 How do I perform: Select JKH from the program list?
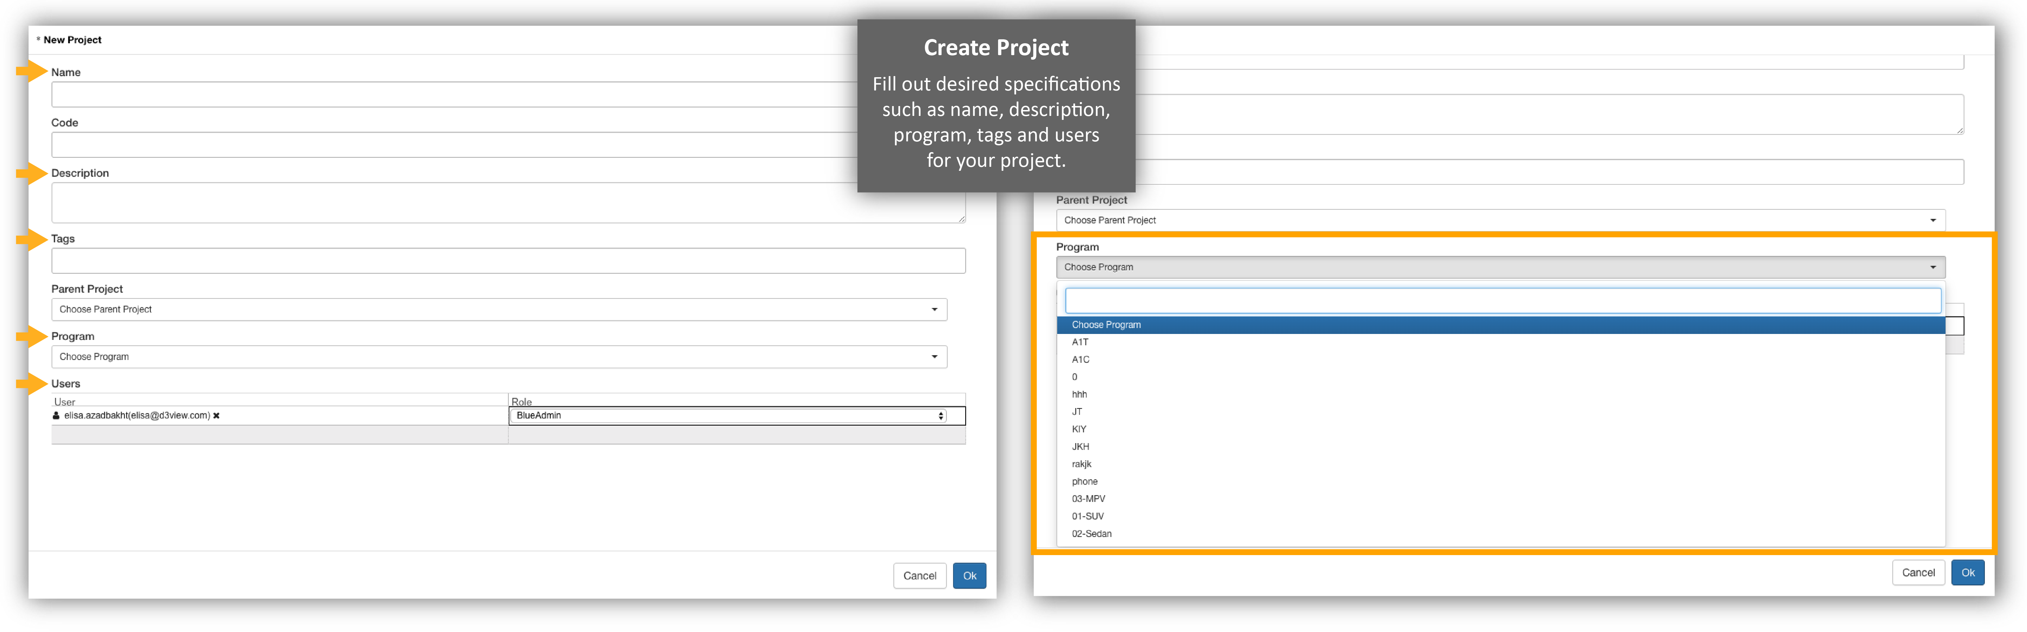pyautogui.click(x=1501, y=447)
